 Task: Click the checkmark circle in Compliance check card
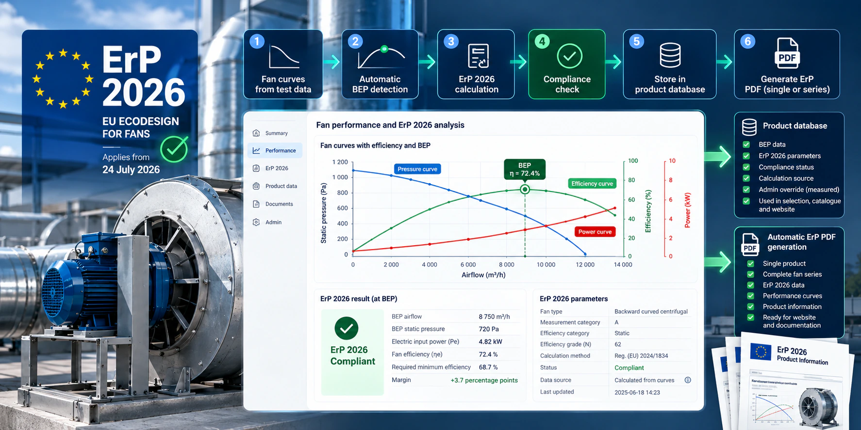click(x=570, y=56)
